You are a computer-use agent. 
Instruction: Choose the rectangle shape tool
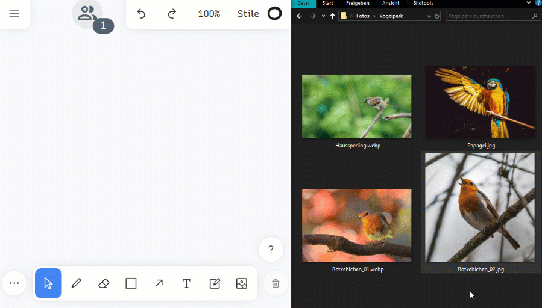pos(131,283)
